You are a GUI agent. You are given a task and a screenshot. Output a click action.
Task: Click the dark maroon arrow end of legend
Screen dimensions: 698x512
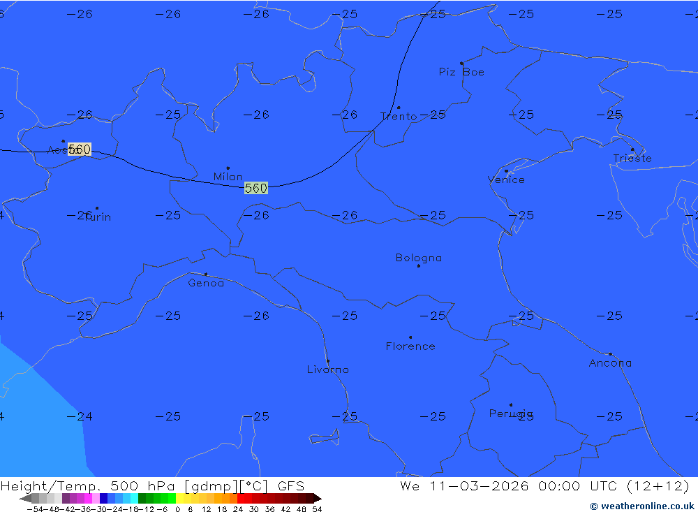pos(318,498)
